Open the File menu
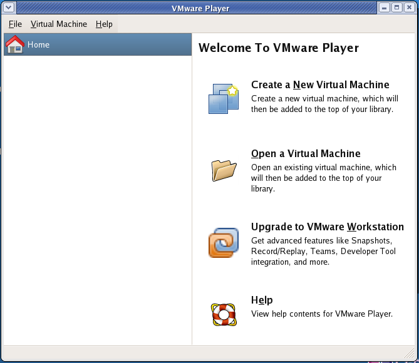This screenshot has width=419, height=363. pyautogui.click(x=15, y=24)
